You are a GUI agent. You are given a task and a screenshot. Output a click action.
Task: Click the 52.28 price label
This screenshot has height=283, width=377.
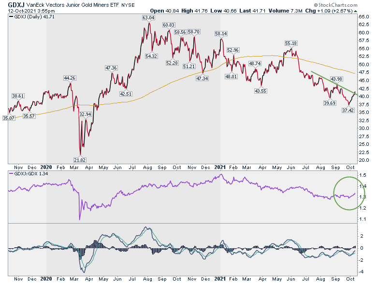click(172, 63)
